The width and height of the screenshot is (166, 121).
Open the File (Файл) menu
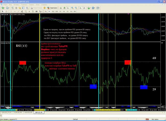coord(5,5)
